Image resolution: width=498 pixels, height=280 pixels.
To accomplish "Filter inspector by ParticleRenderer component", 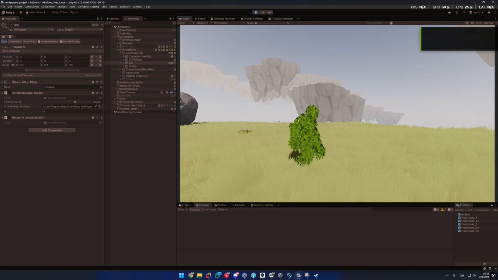I will point(48,41).
